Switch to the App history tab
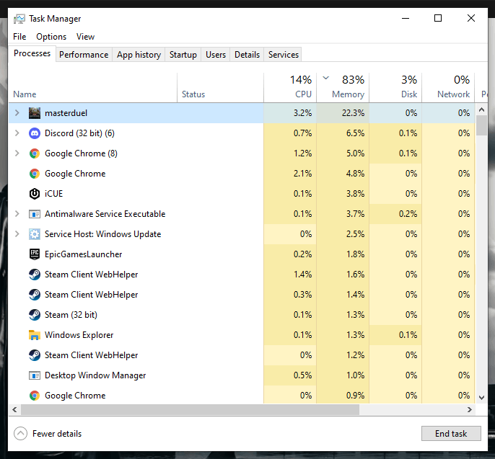 tap(139, 55)
